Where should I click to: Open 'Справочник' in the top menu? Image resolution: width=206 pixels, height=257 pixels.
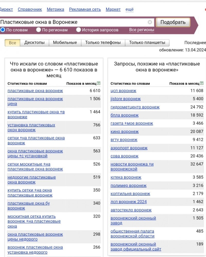30,9
